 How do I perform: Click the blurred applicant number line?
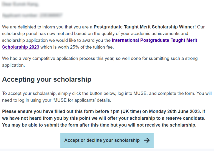pyautogui.click(x=32, y=15)
